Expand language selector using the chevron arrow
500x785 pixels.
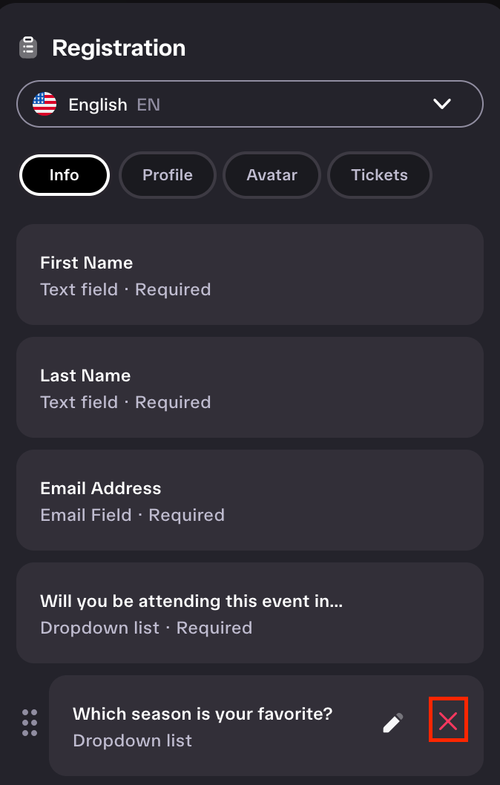click(442, 104)
